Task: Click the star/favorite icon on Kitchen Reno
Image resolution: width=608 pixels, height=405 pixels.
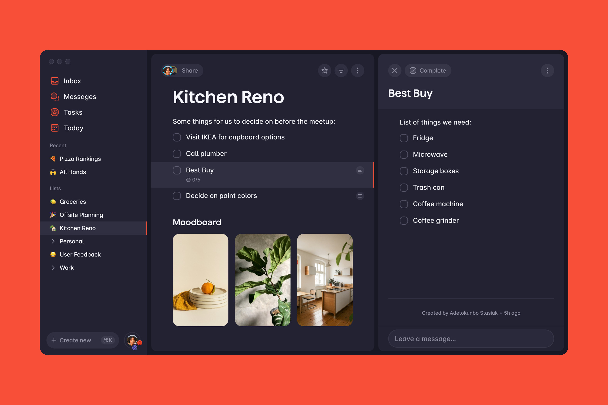Action: (325, 71)
